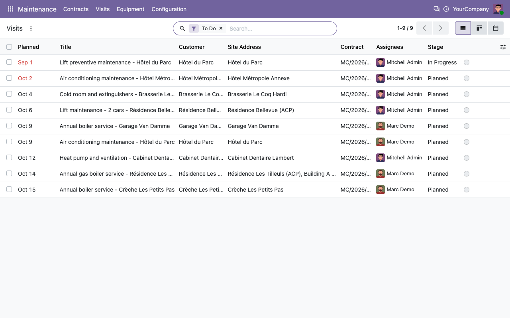Screen dimensions: 510x318
Task: Click the Maintenance app title
Action: (x=37, y=9)
